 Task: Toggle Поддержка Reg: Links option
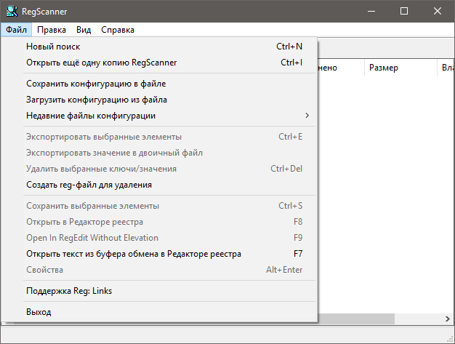(x=159, y=291)
